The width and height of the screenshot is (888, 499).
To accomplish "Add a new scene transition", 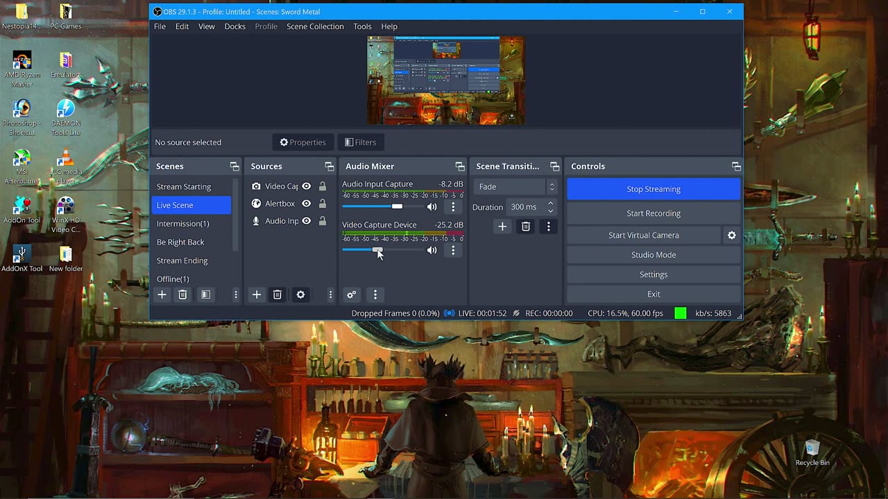I will click(502, 227).
